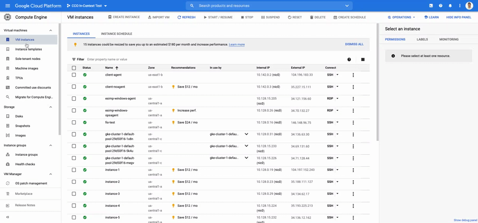The image size is (478, 223).
Task: Click the Compute Engine chip icon
Action: coord(8,17)
